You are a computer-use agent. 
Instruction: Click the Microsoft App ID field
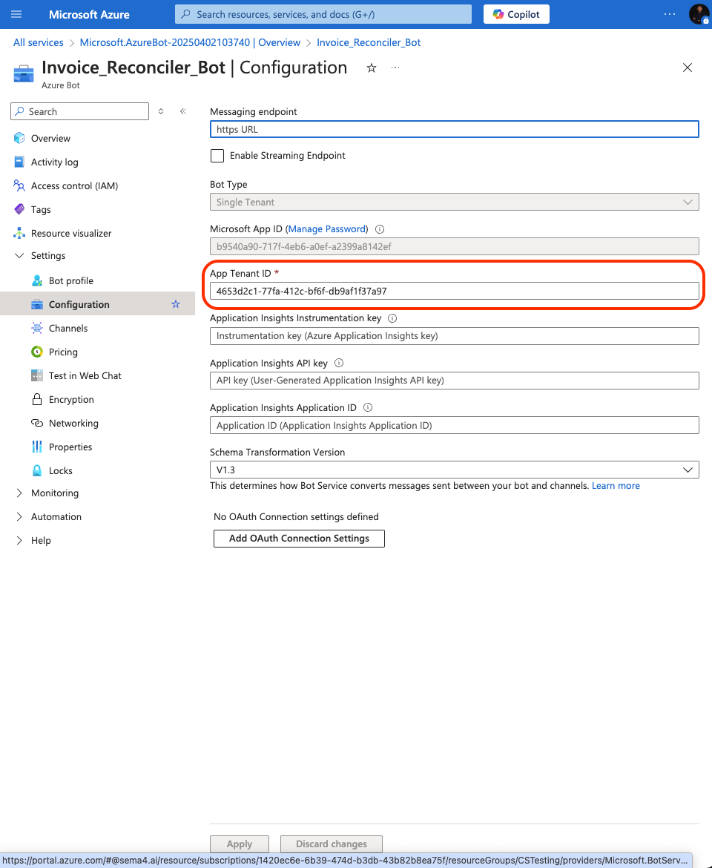click(x=454, y=247)
